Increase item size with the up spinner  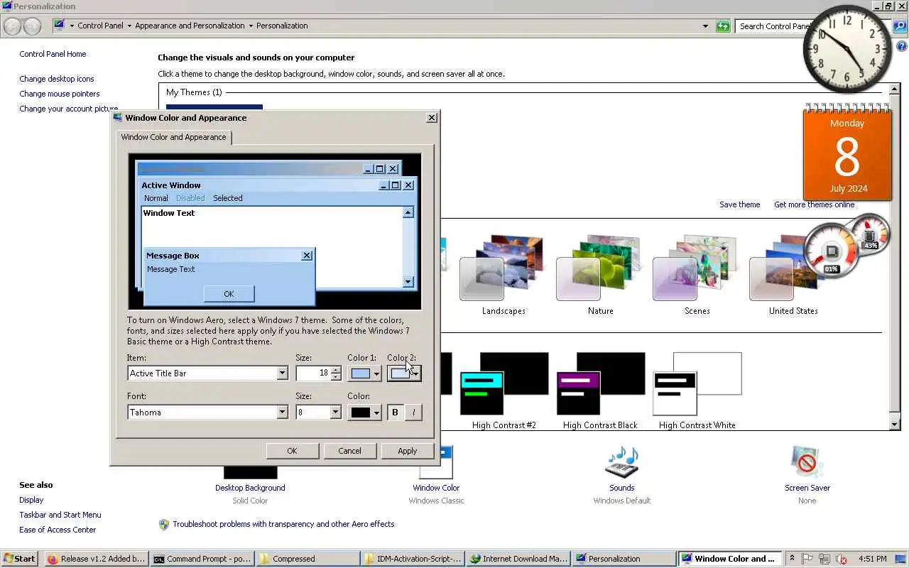pos(336,370)
